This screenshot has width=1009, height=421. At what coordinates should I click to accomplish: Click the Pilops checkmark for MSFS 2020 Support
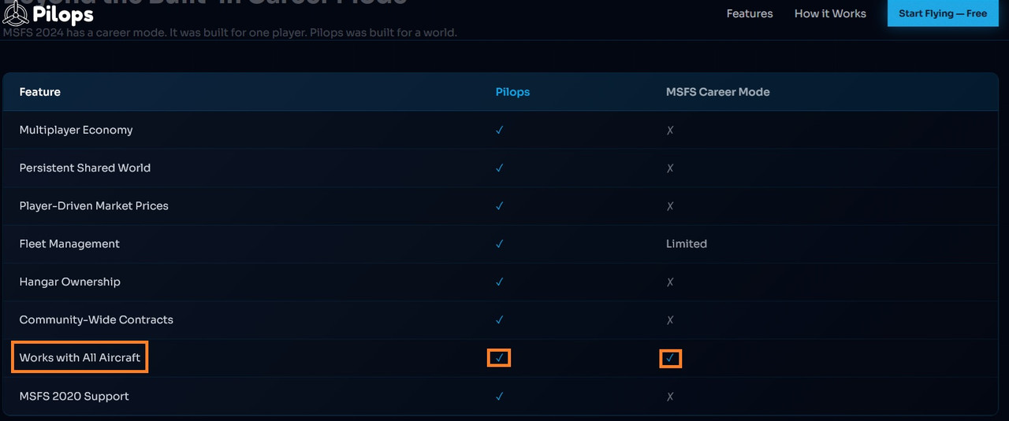click(499, 396)
